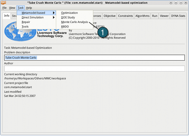This screenshot has height=136, width=189.
Task: Open the Help menu
Action: tap(29, 8)
